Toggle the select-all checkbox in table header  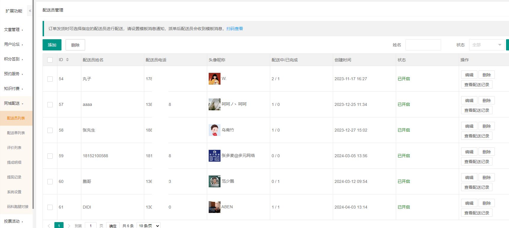[50, 60]
